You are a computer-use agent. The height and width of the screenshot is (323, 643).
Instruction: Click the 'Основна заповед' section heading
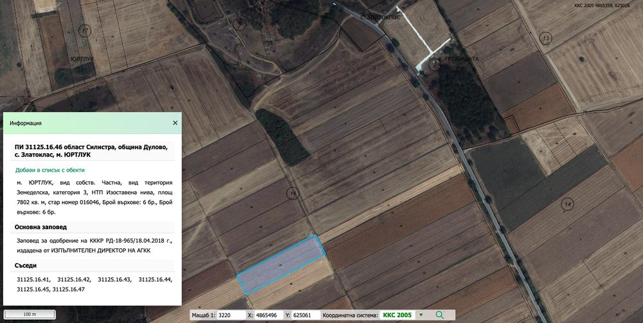tap(41, 227)
